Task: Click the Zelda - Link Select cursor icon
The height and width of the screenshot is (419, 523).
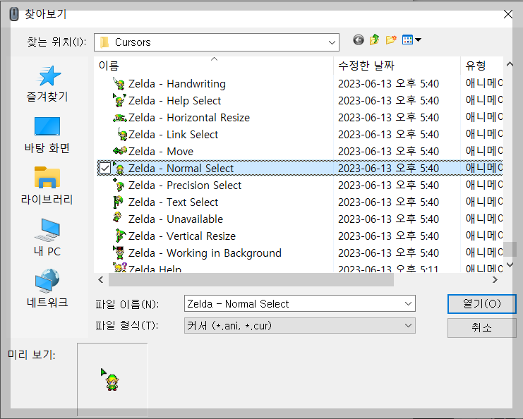Action: 122,134
